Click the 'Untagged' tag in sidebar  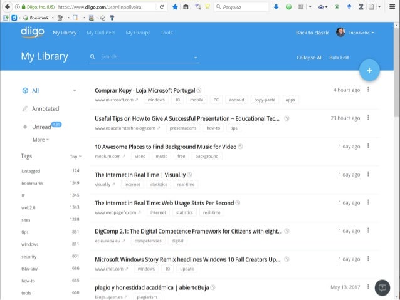click(x=31, y=171)
